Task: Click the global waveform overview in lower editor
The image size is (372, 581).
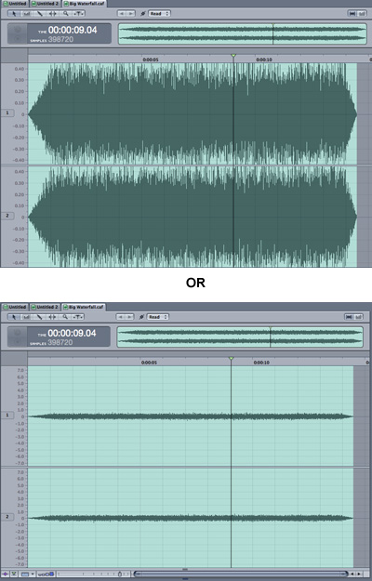Action: [240, 337]
